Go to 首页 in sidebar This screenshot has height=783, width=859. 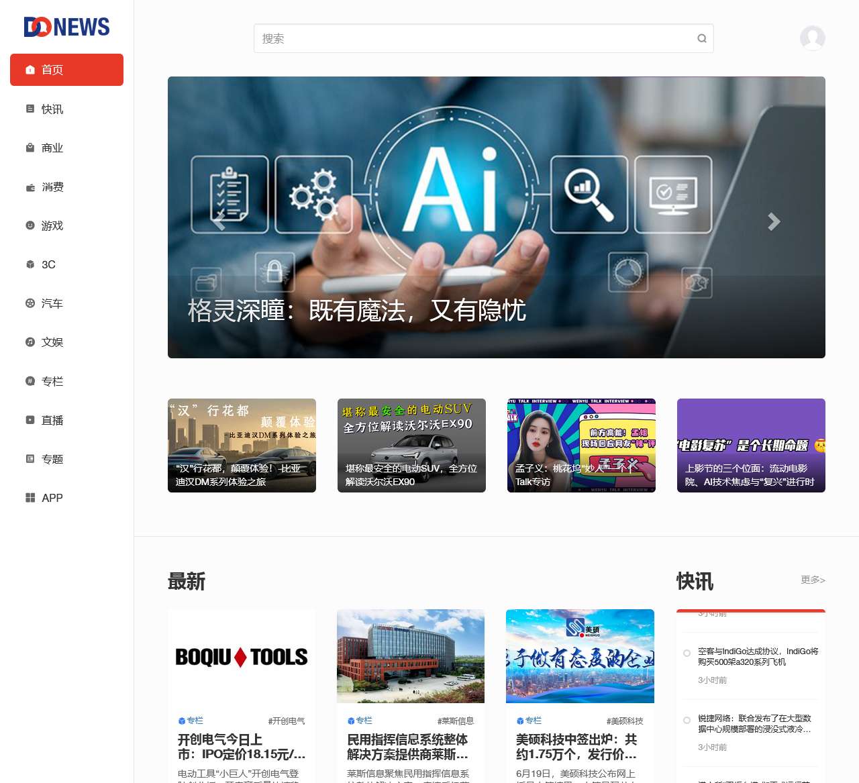point(66,70)
